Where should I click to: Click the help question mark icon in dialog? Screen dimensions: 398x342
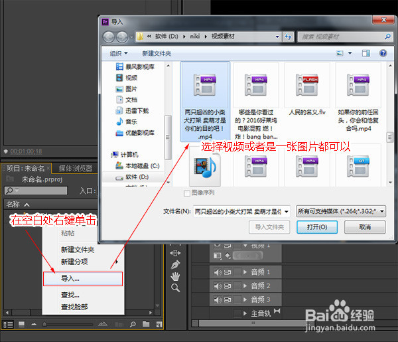pos(383,53)
